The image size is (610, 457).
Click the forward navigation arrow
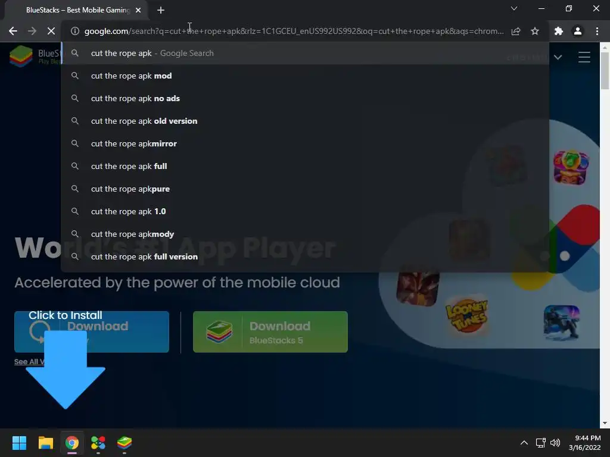coord(32,31)
